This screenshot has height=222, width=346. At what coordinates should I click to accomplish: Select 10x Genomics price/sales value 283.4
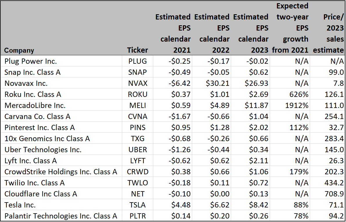[x=334, y=138]
